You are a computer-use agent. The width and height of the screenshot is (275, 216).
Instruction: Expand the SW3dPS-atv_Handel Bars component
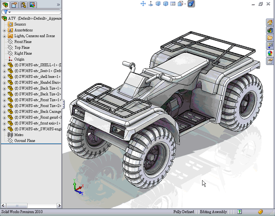(x=4, y=83)
